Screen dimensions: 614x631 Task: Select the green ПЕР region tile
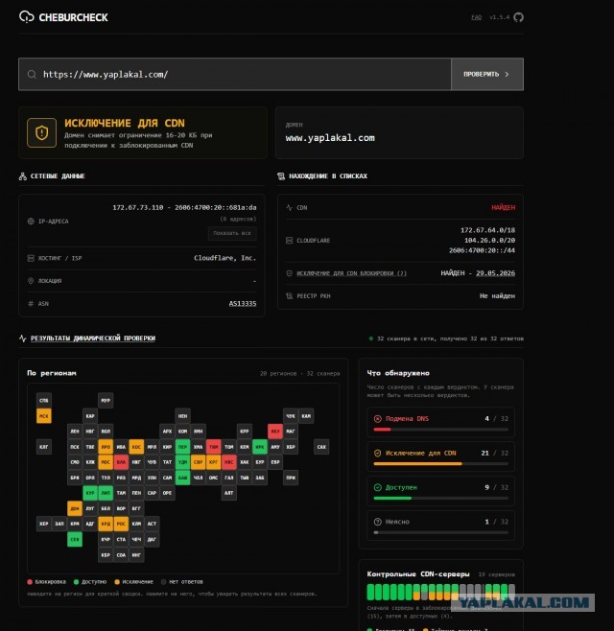183,447
